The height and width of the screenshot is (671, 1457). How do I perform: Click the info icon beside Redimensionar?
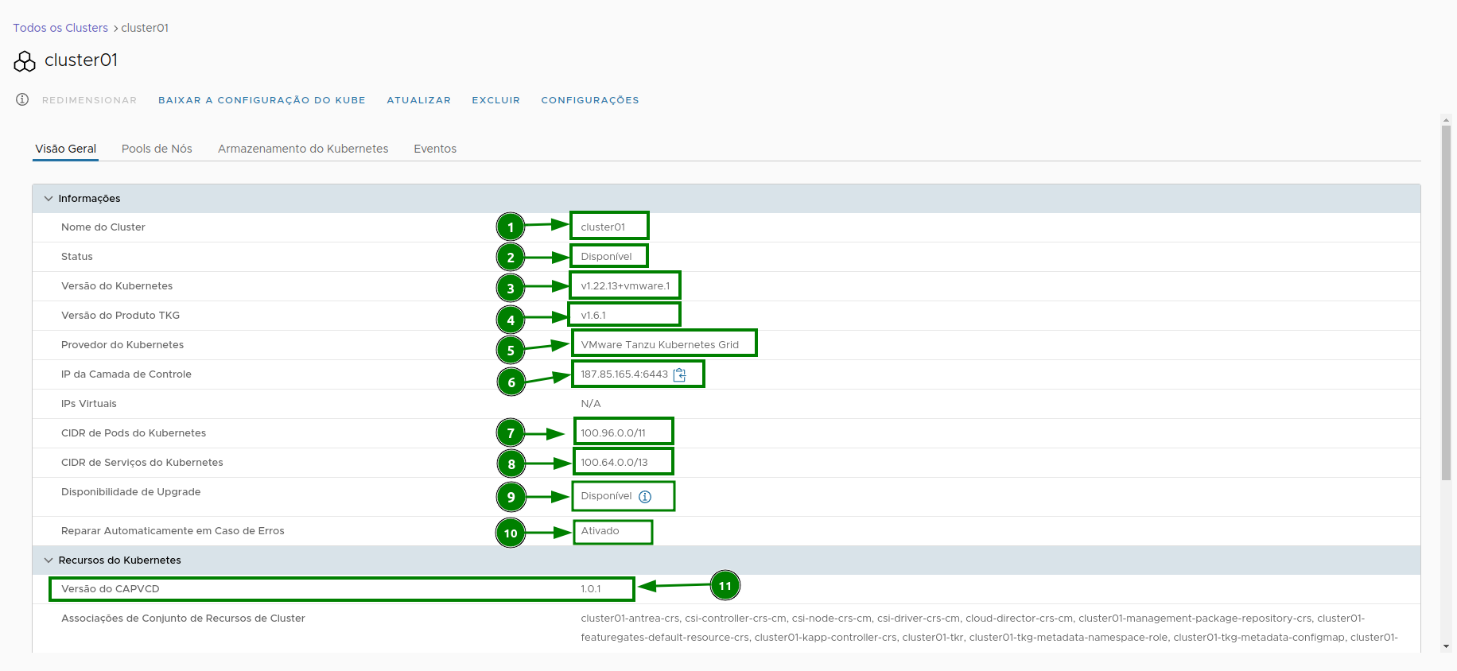(22, 99)
